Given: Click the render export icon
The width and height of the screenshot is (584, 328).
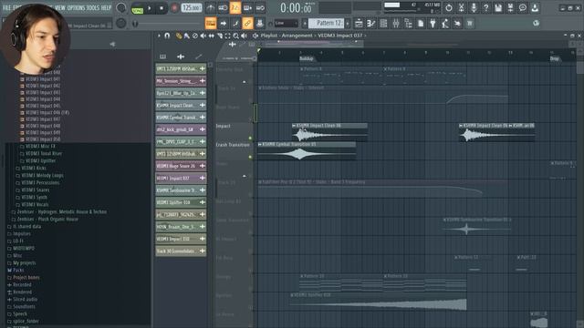Looking at the screenshot, I should point(510,8).
